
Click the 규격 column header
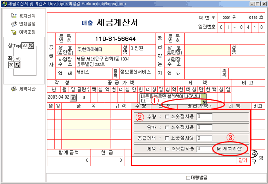pyautogui.click(x=121, y=106)
